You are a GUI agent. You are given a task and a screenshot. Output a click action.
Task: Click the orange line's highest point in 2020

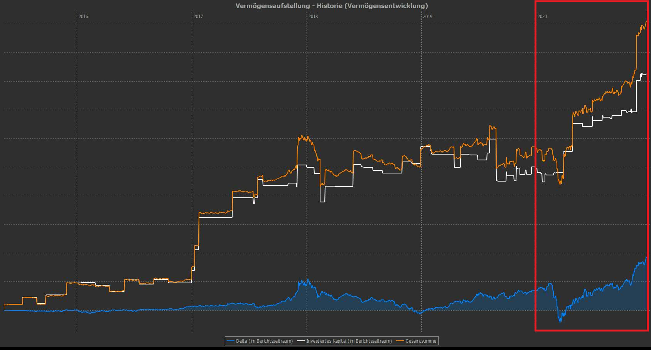coord(647,13)
